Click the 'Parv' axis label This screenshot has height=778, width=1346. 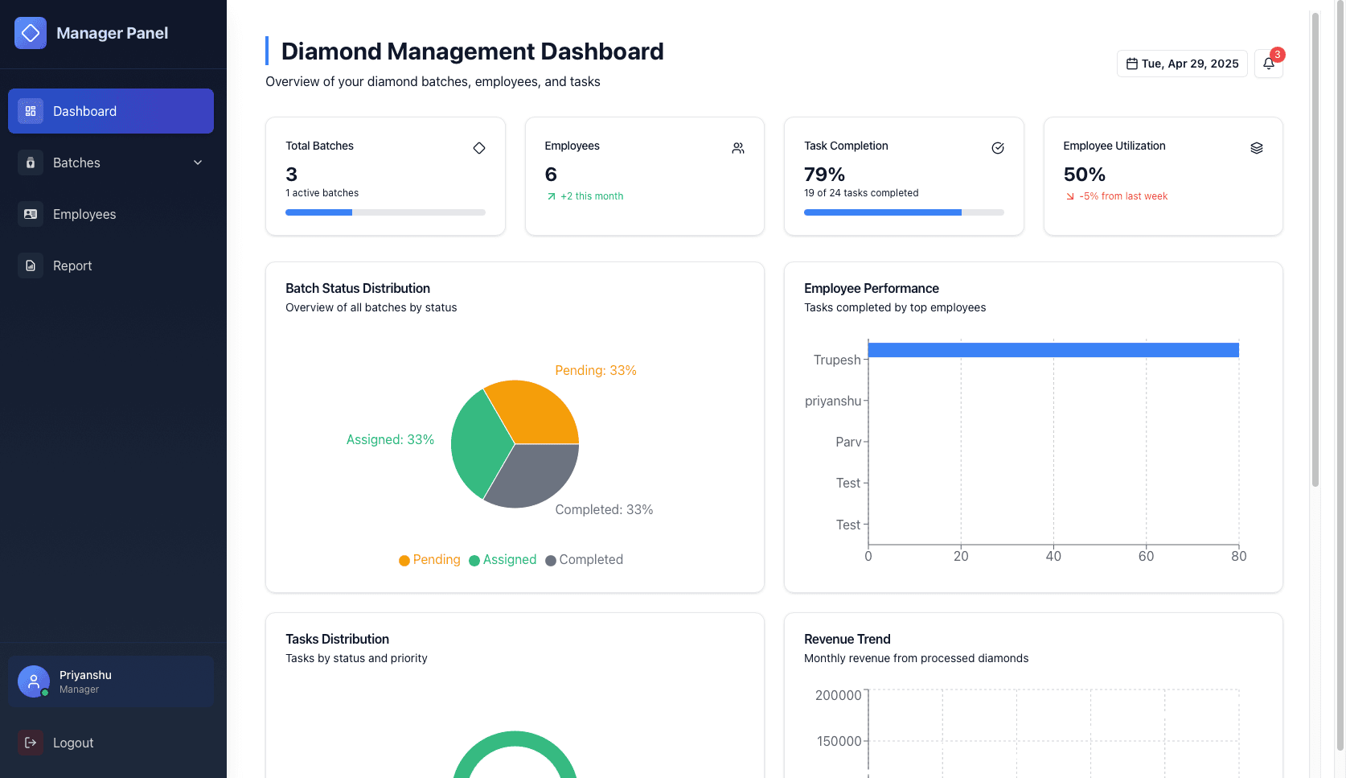848,442
